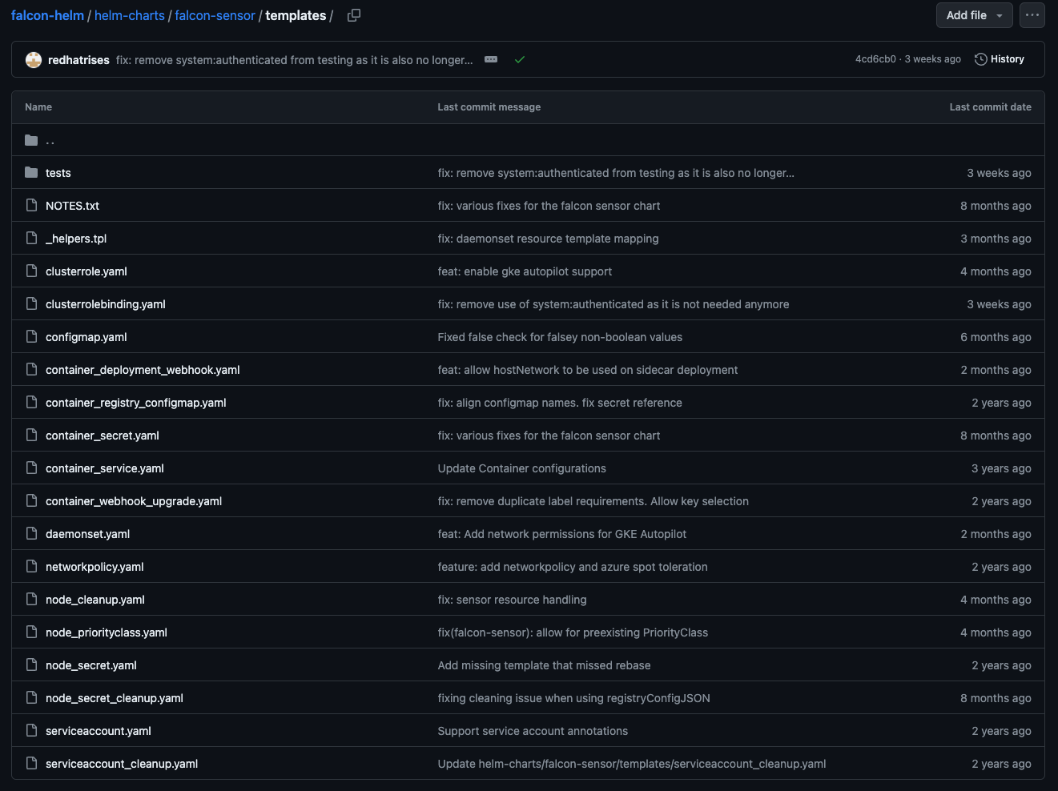Open commit 'Add missing template that missed rebase'
Image resolution: width=1058 pixels, height=791 pixels.
[x=544, y=665]
